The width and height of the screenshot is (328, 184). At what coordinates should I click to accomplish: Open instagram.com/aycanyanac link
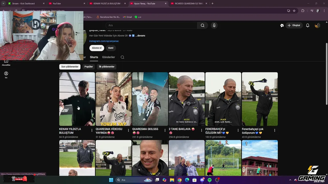tap(104, 41)
